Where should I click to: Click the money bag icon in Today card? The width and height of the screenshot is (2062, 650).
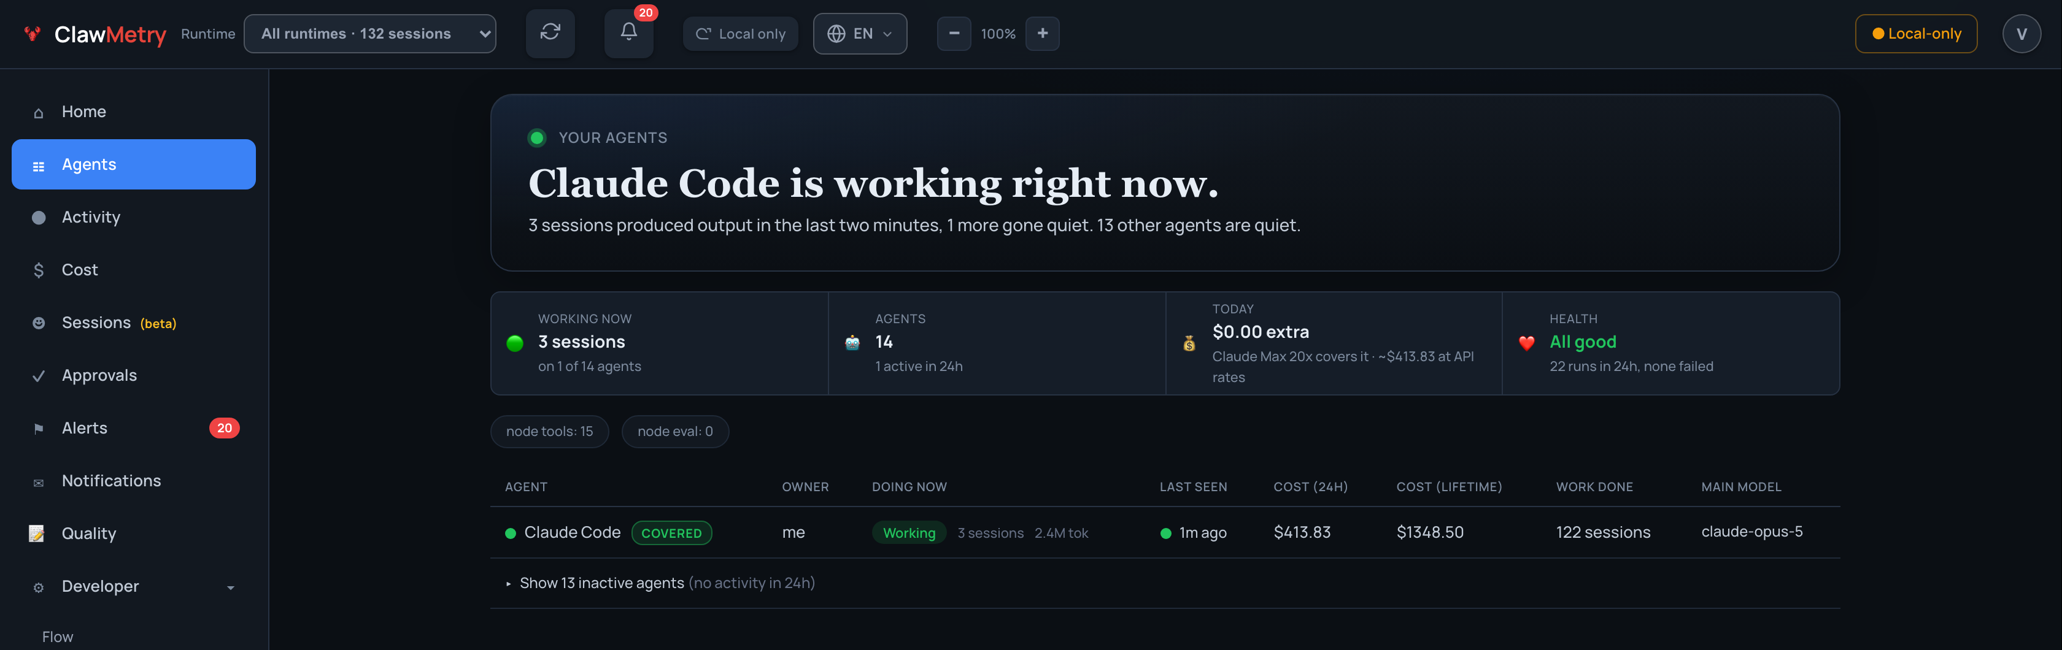pyautogui.click(x=1189, y=343)
